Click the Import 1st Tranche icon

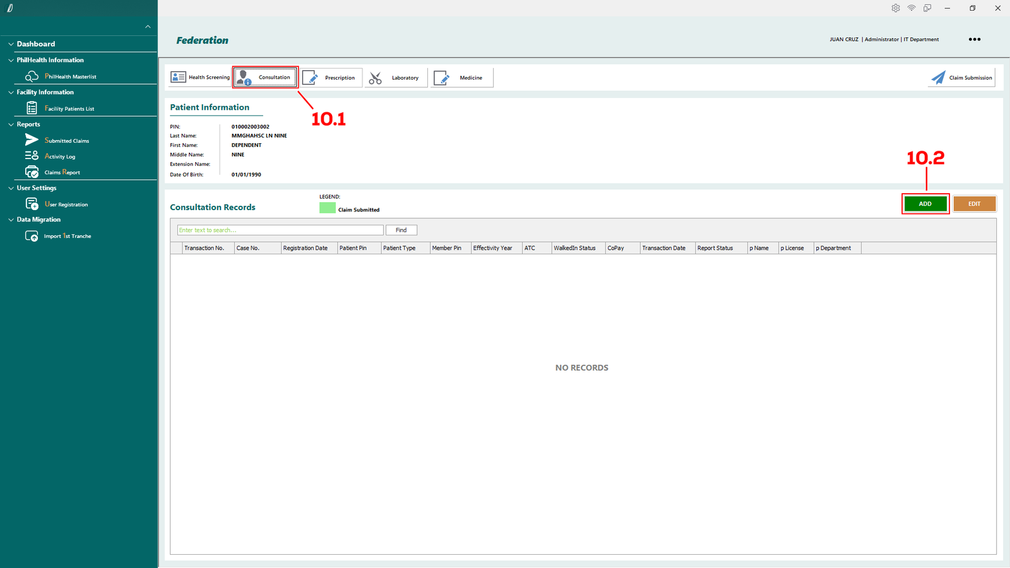[x=32, y=236]
